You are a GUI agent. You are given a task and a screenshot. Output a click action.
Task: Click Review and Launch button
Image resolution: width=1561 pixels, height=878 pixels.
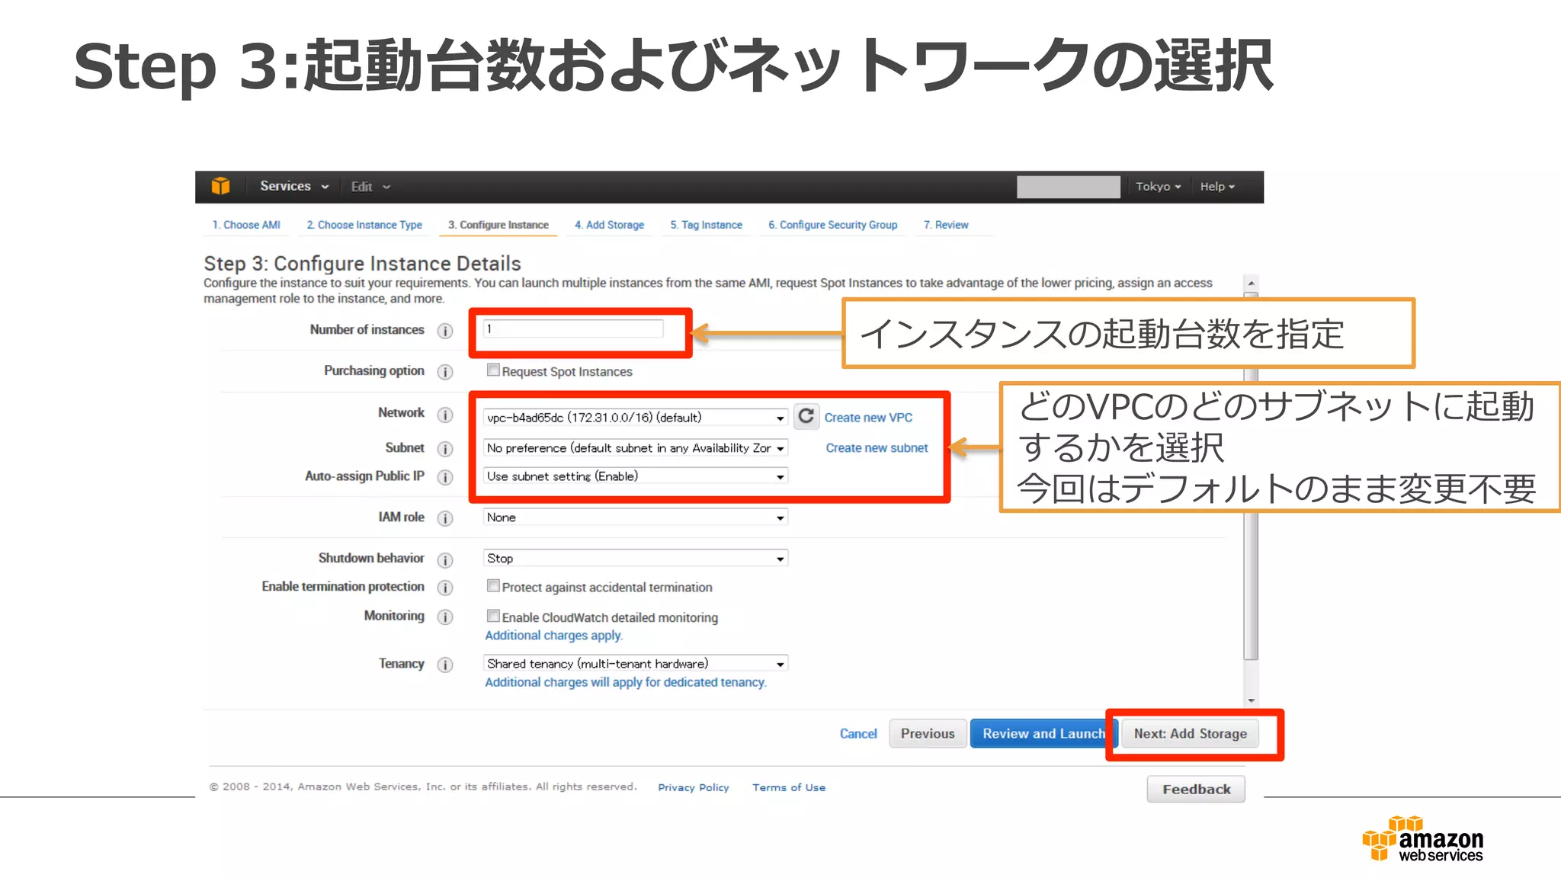(1043, 733)
